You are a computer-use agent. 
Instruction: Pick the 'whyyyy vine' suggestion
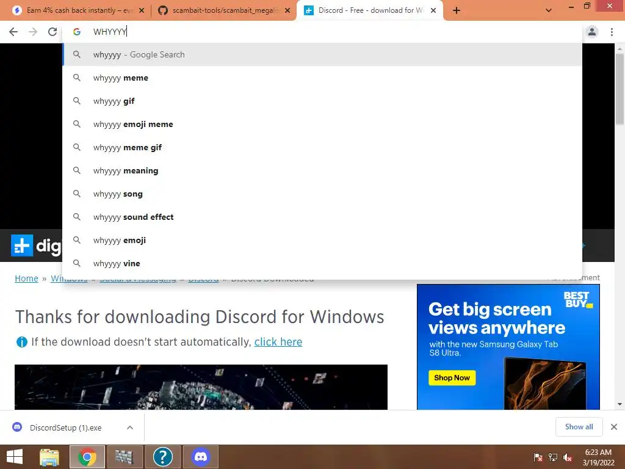tap(322, 263)
